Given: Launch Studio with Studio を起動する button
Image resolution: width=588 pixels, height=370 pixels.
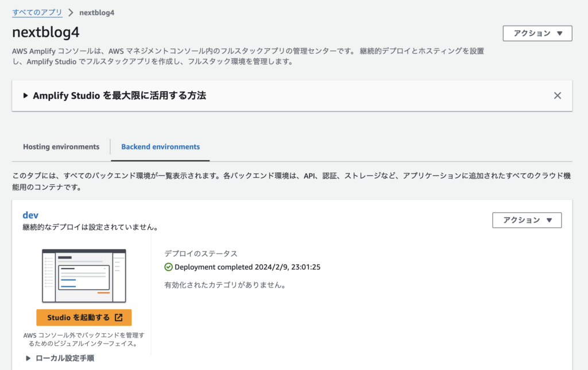Looking at the screenshot, I should click(x=84, y=318).
